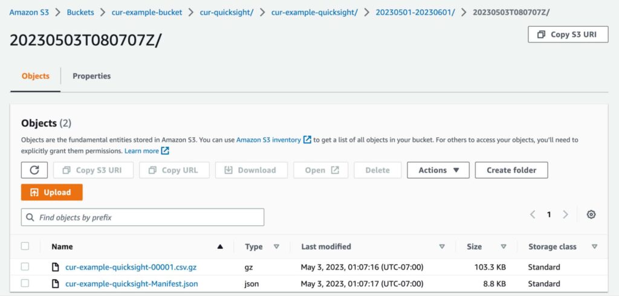The width and height of the screenshot is (619, 296).
Task: Click the gz type cell
Action: point(248,268)
